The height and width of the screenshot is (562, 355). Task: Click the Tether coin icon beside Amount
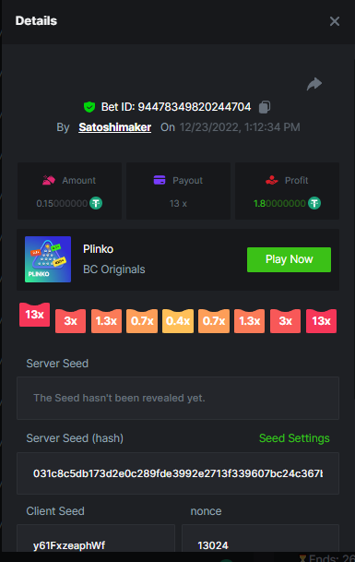pos(96,203)
